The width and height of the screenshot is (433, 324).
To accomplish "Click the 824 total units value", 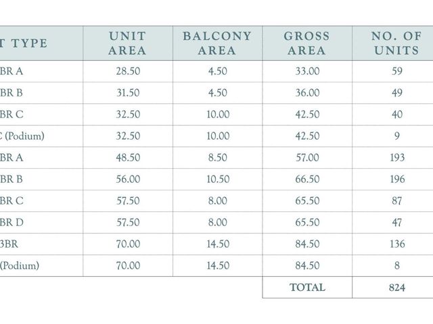I will click(x=397, y=288).
